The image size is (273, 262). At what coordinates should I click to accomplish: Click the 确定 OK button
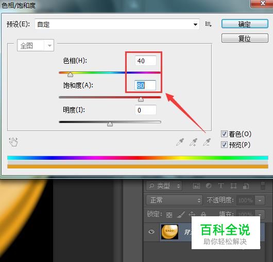245,24
